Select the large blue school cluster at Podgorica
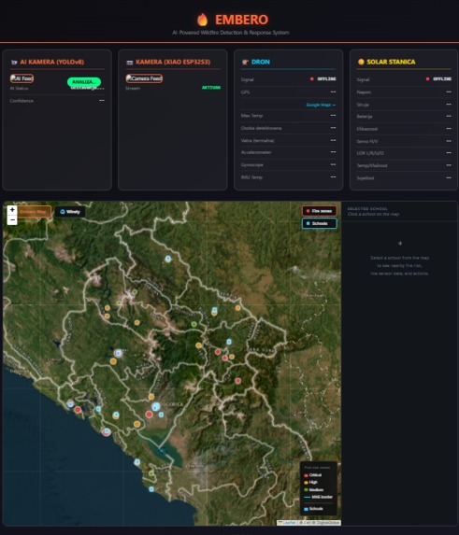 pyautogui.click(x=156, y=406)
